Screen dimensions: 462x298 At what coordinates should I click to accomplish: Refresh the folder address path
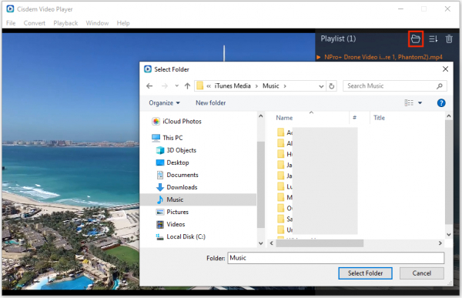(x=331, y=86)
